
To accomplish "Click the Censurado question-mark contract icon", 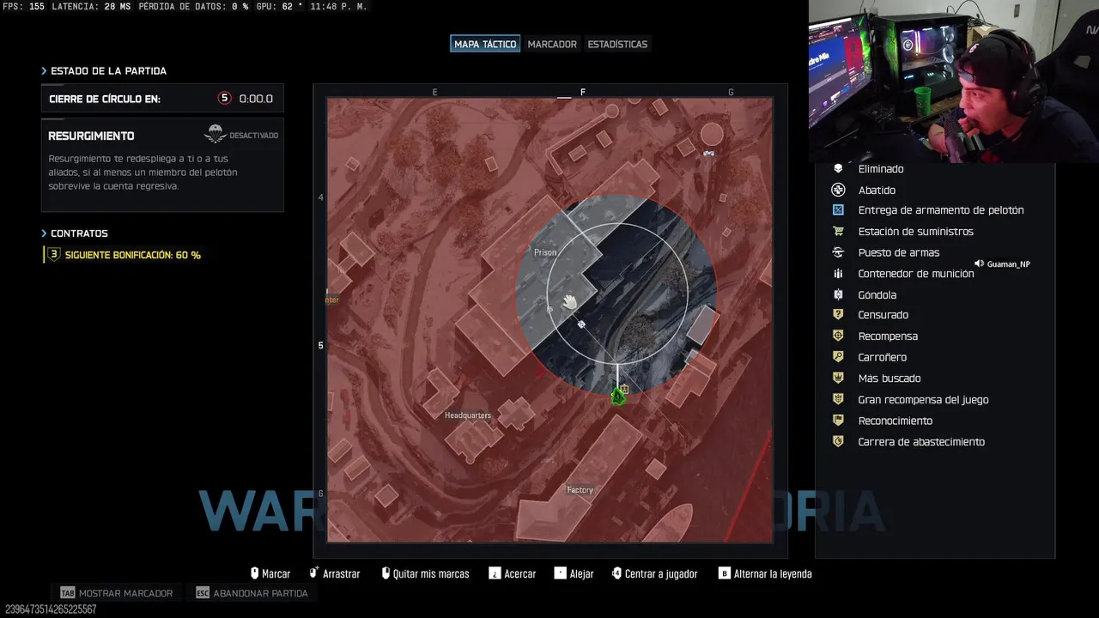I will [838, 315].
